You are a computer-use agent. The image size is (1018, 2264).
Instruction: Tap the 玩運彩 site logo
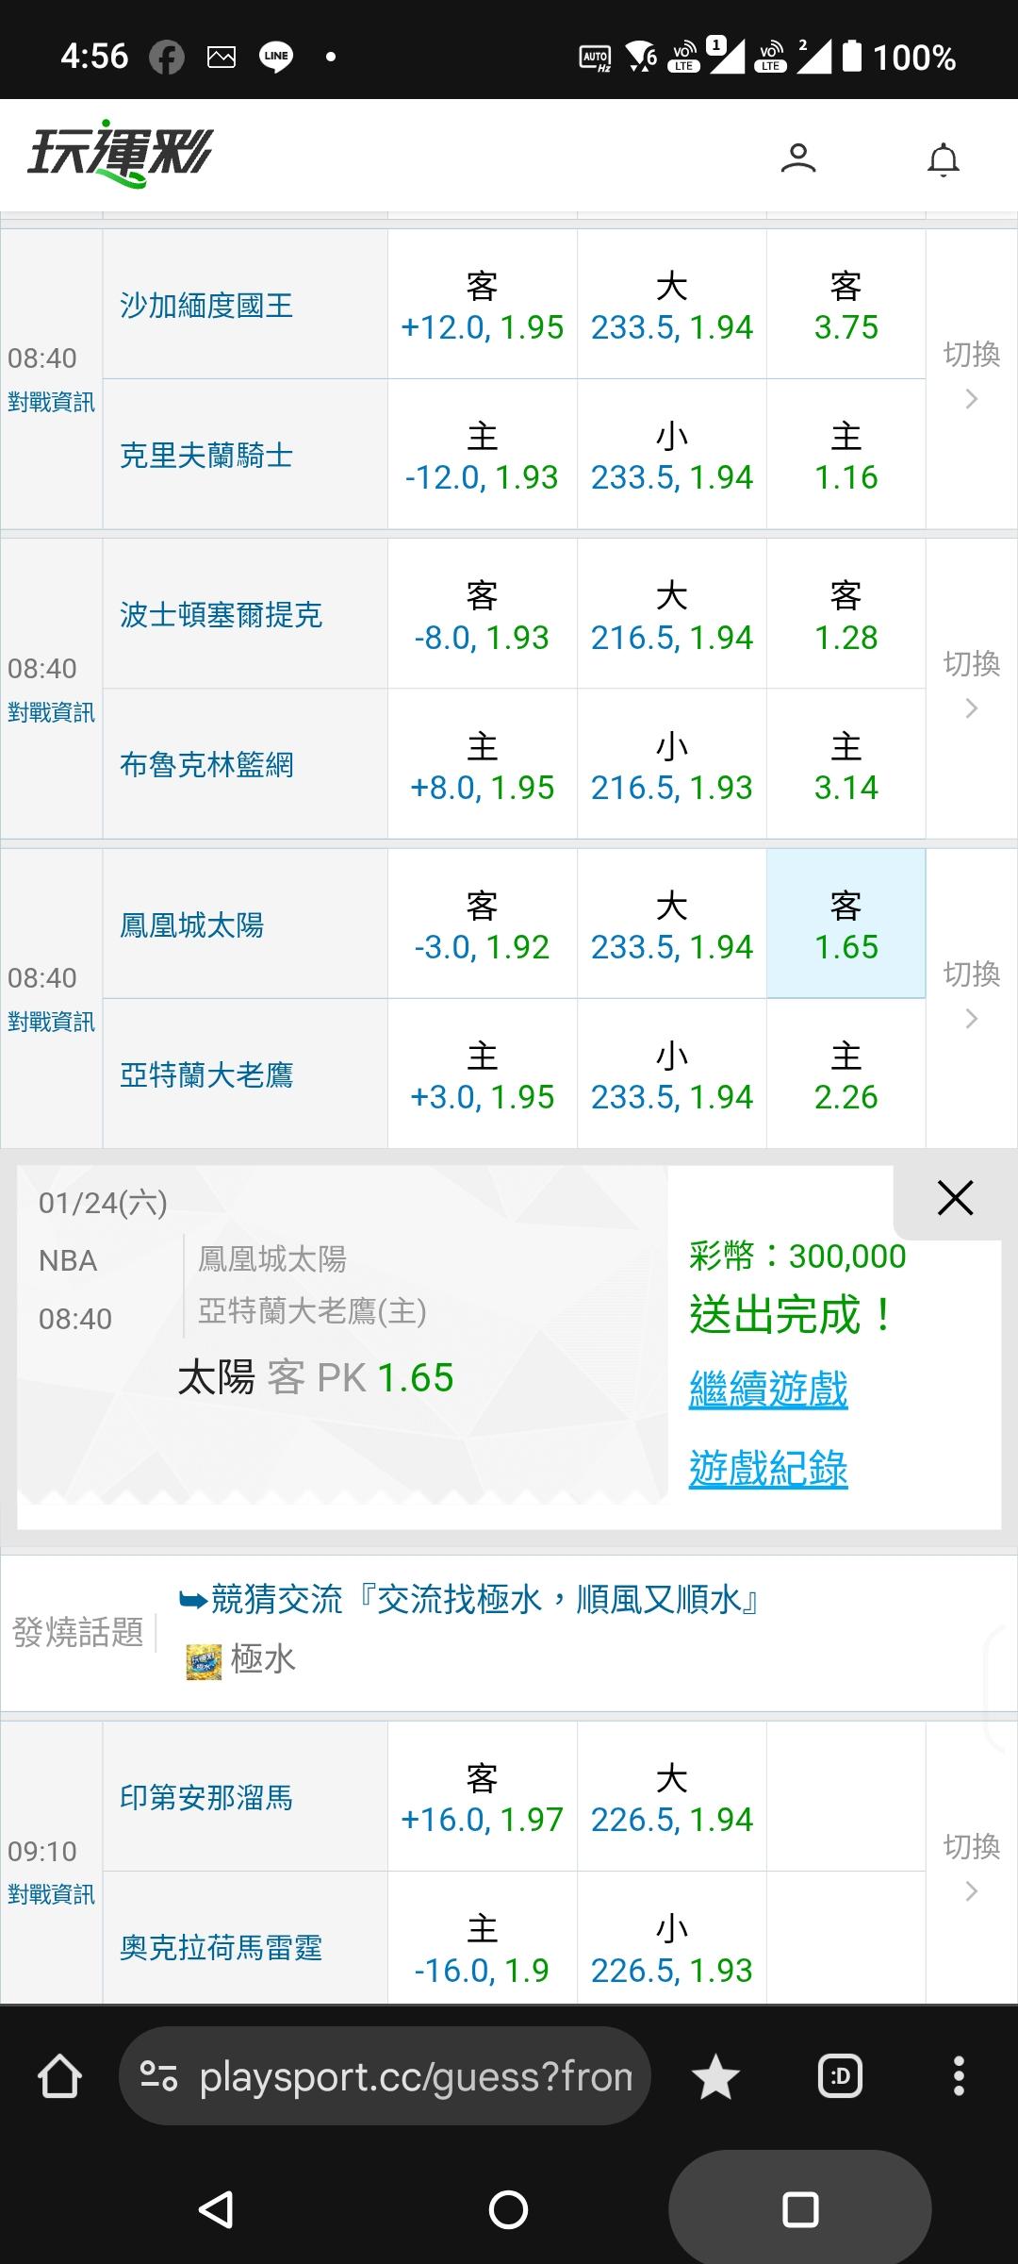pos(121,154)
